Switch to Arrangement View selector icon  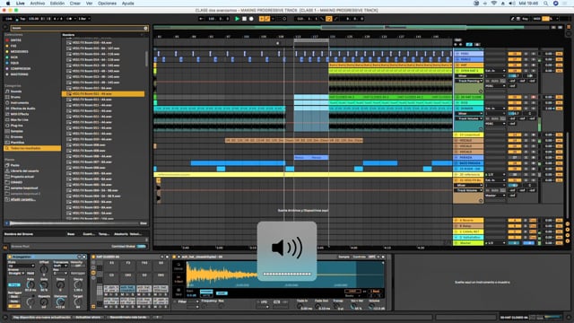click(x=569, y=27)
